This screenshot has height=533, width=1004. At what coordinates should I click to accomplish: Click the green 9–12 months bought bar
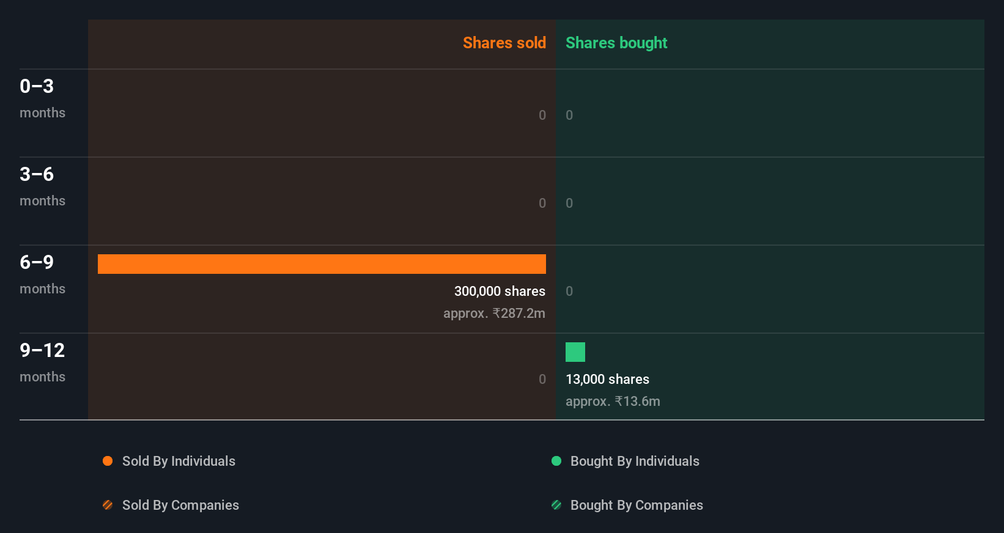pyautogui.click(x=575, y=352)
